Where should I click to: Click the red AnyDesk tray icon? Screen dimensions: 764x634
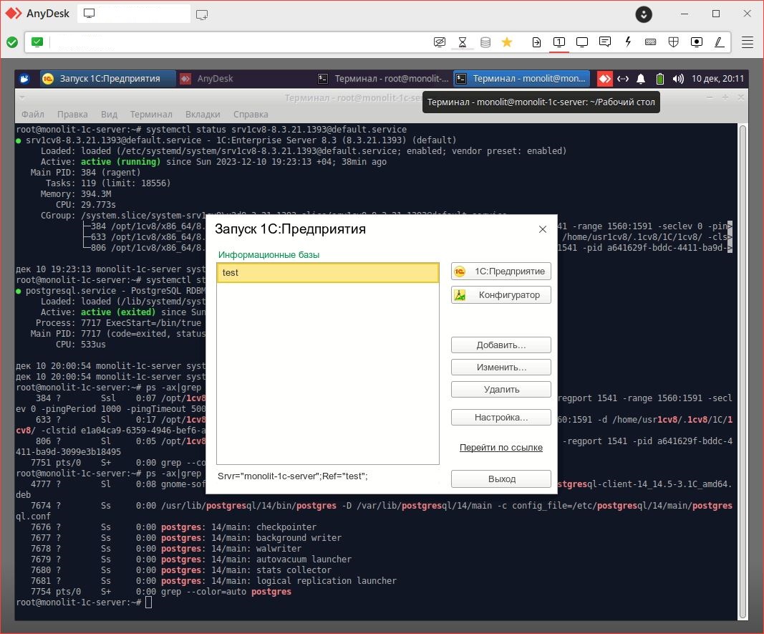click(x=604, y=79)
